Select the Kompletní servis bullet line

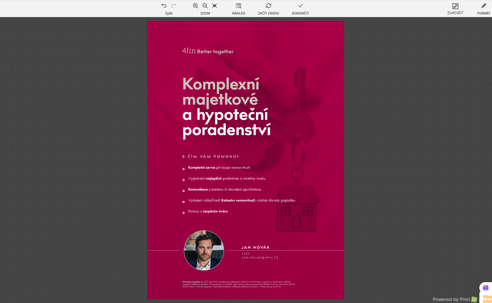tap(219, 168)
